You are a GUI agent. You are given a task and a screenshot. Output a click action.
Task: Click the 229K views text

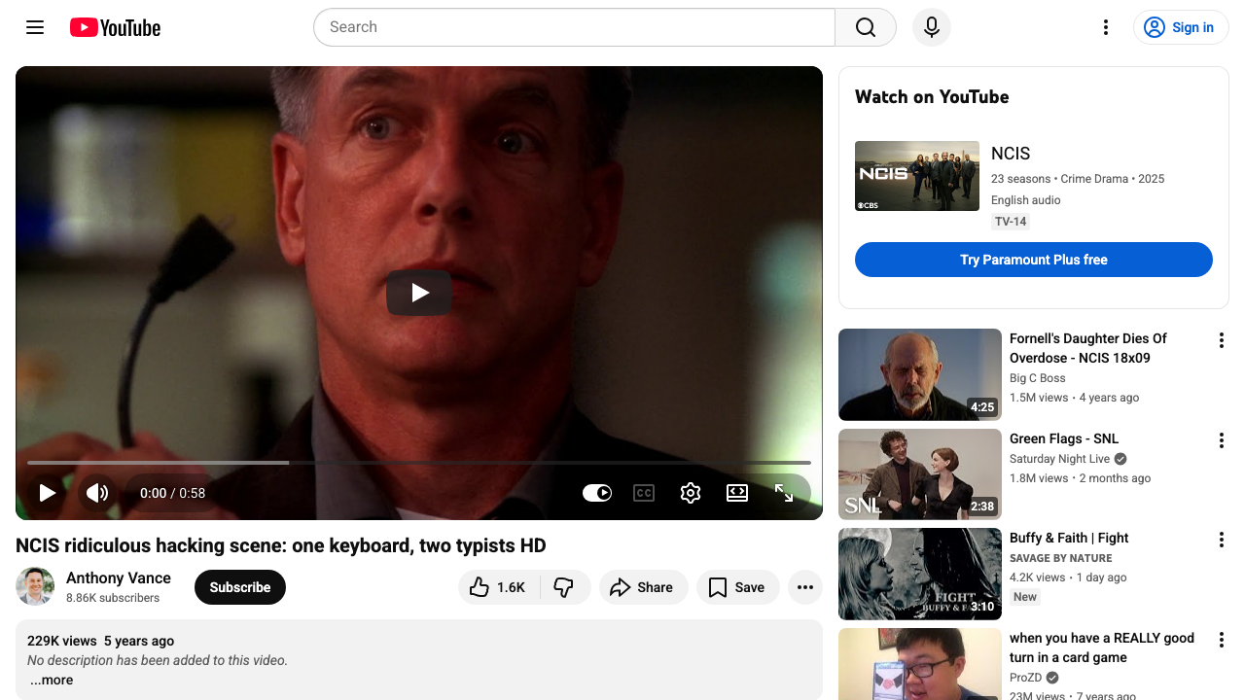click(x=62, y=641)
